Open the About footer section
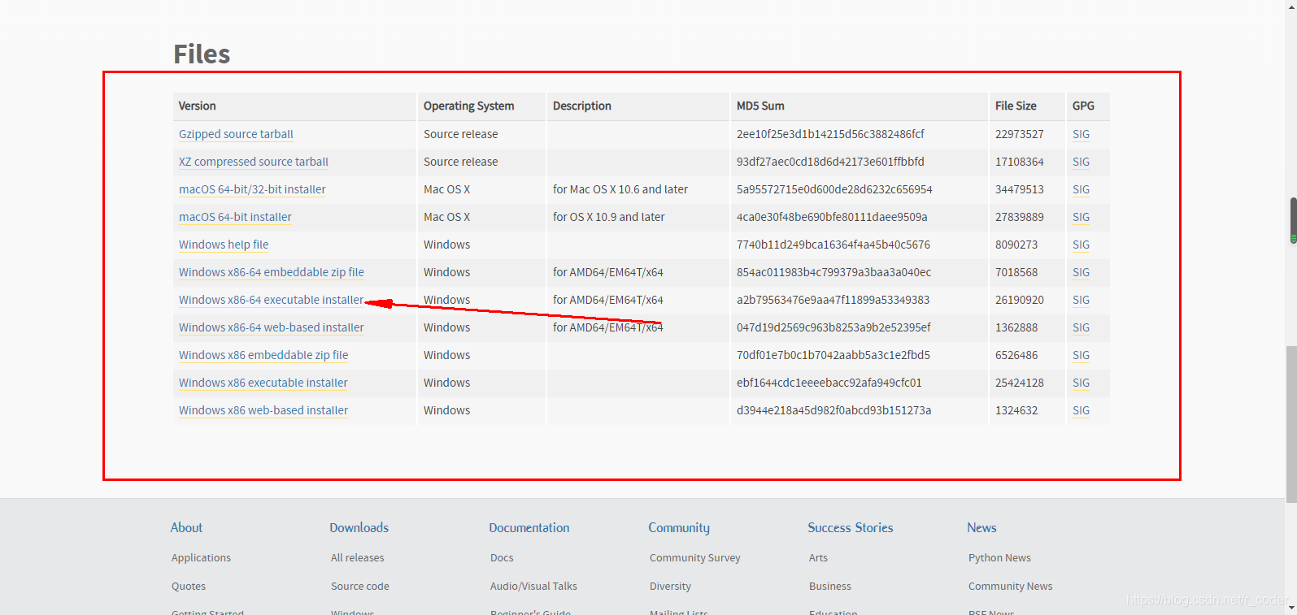The image size is (1297, 615). pos(186,527)
